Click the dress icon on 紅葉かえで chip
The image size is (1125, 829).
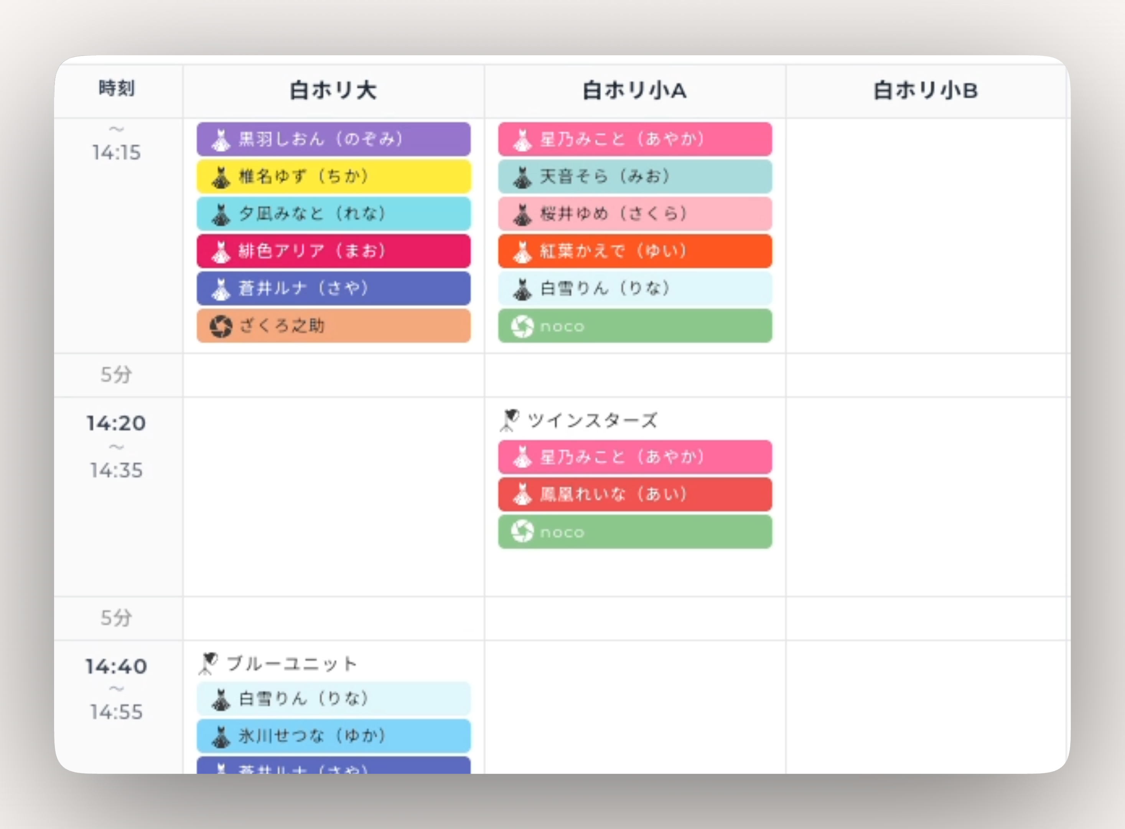tap(524, 251)
